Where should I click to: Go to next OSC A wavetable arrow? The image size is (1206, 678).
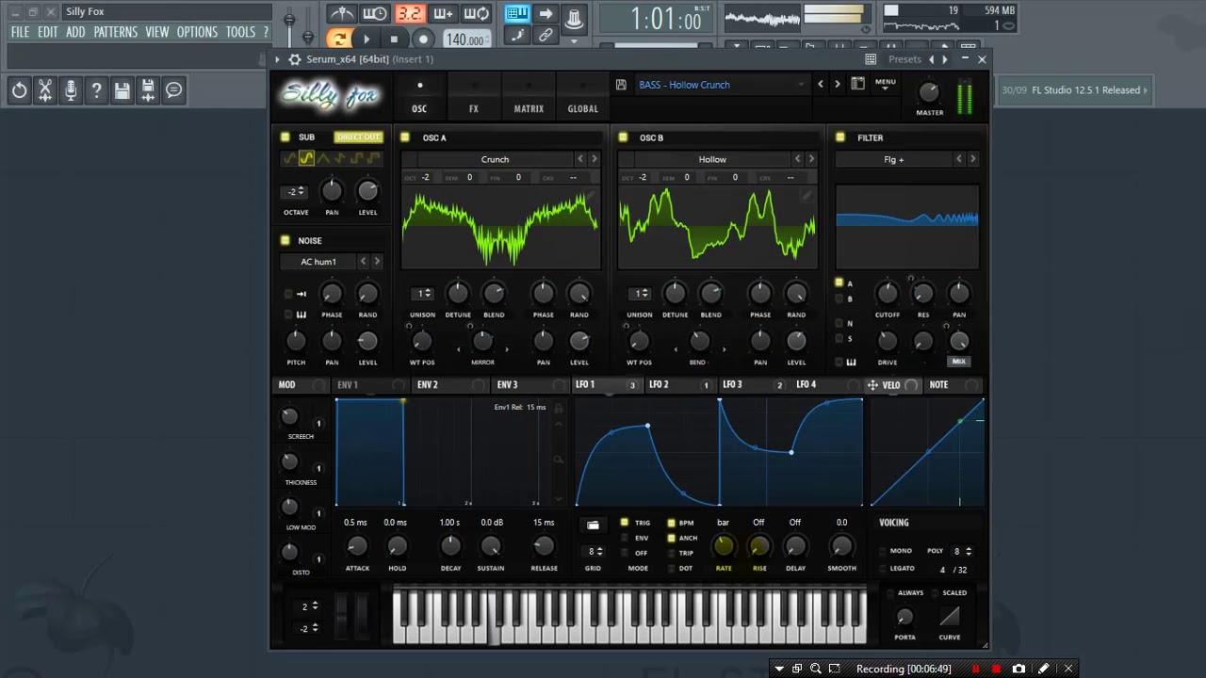(594, 159)
